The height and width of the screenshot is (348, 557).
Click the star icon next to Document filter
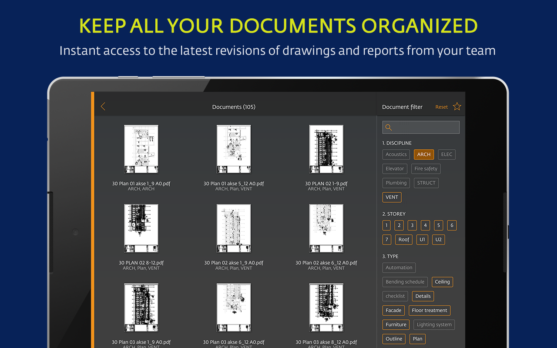point(456,106)
